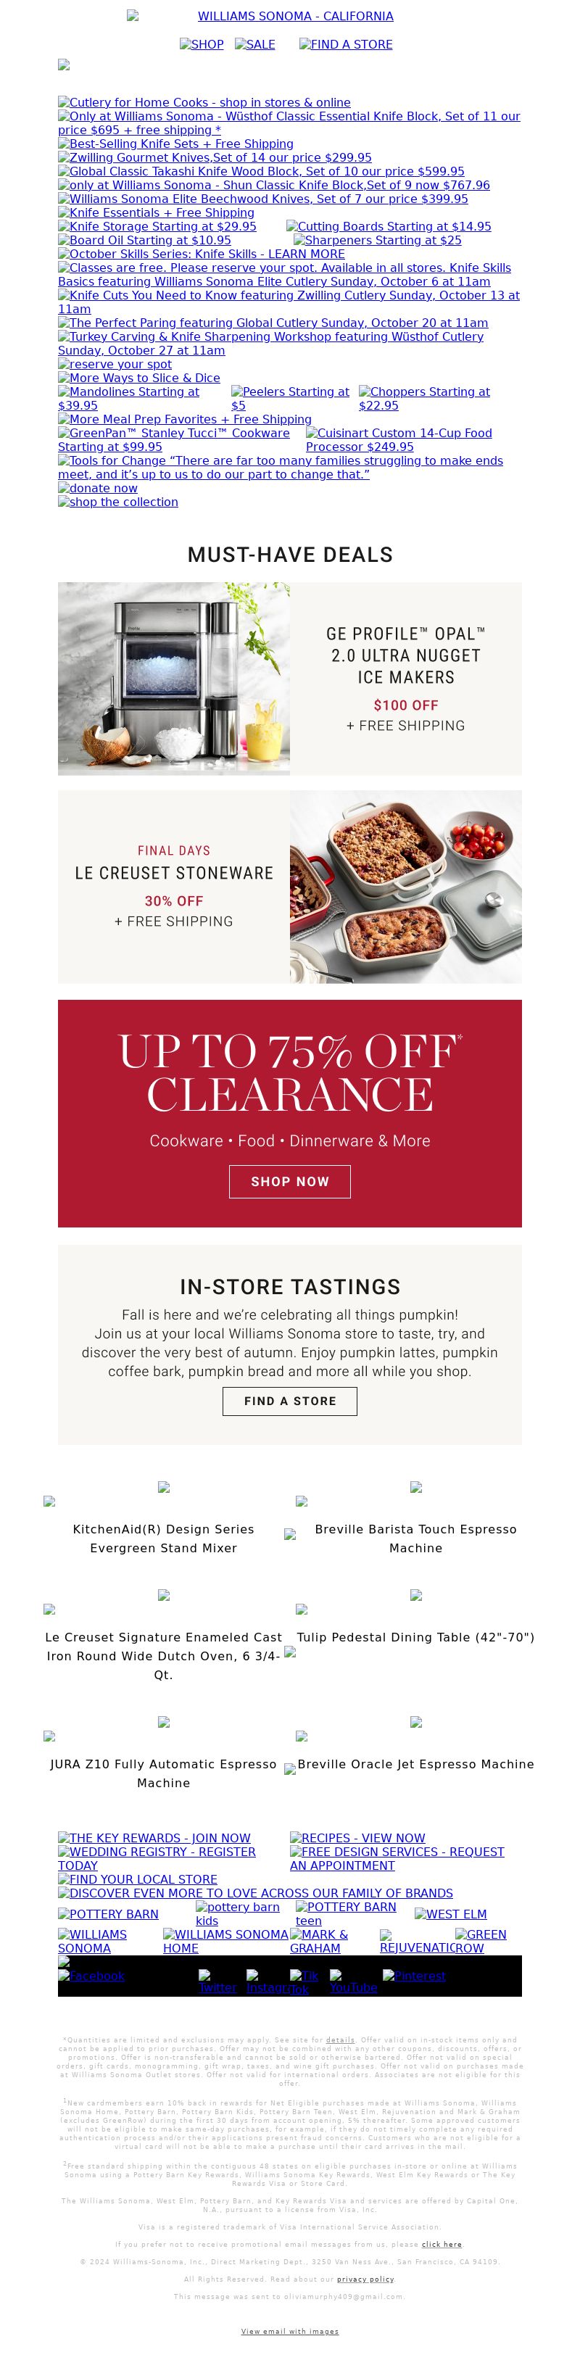
Task: Click the West Elm brand logo
Action: point(450,1913)
